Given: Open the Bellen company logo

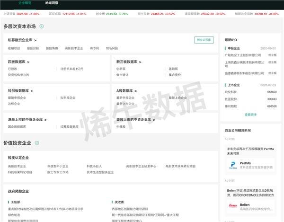Looking at the screenshot, I should [x=233, y=206].
